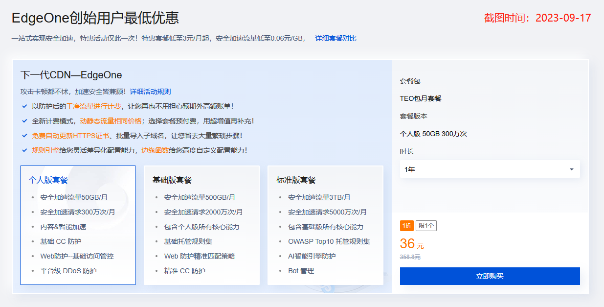This screenshot has width=604, height=307.
Task: Open the 详细套餐对比 link
Action: coord(336,38)
